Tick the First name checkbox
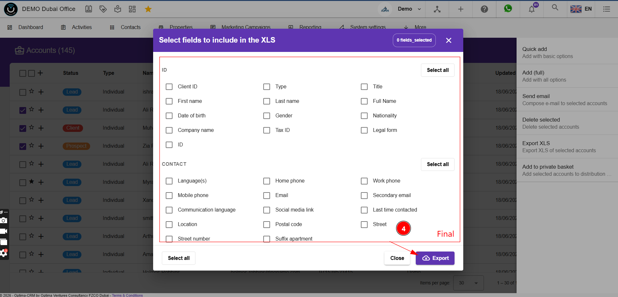Image resolution: width=618 pixels, height=297 pixels. [169, 101]
